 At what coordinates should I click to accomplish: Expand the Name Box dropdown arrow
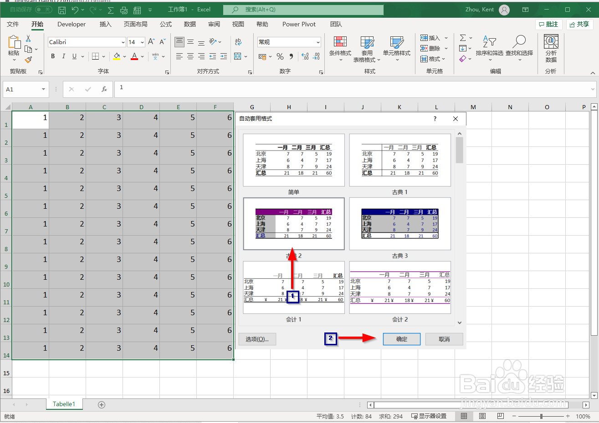[x=43, y=89]
